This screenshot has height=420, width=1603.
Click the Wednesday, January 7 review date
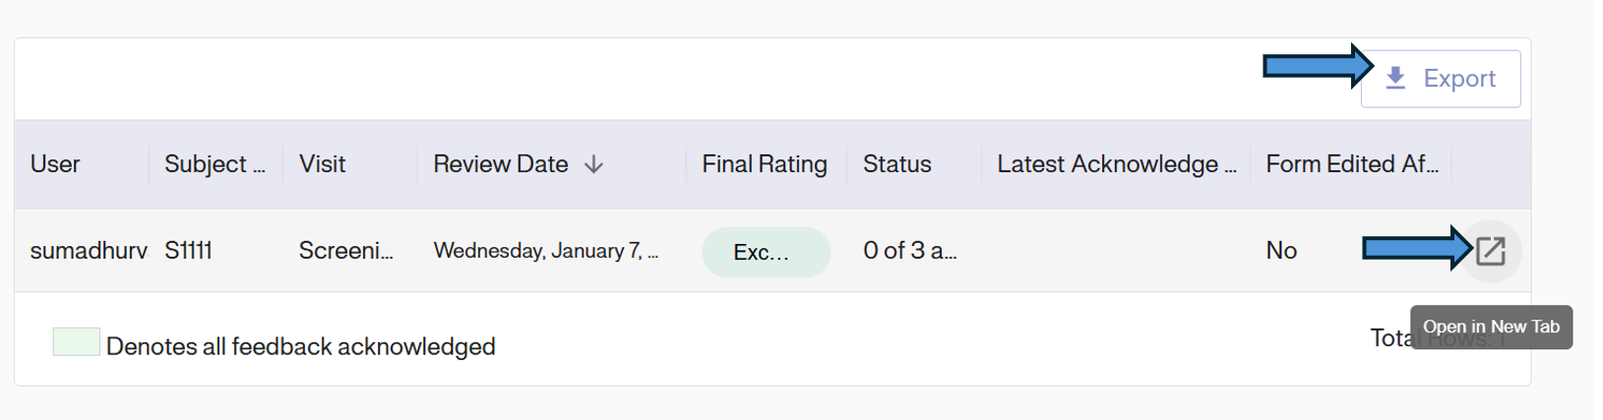(545, 251)
